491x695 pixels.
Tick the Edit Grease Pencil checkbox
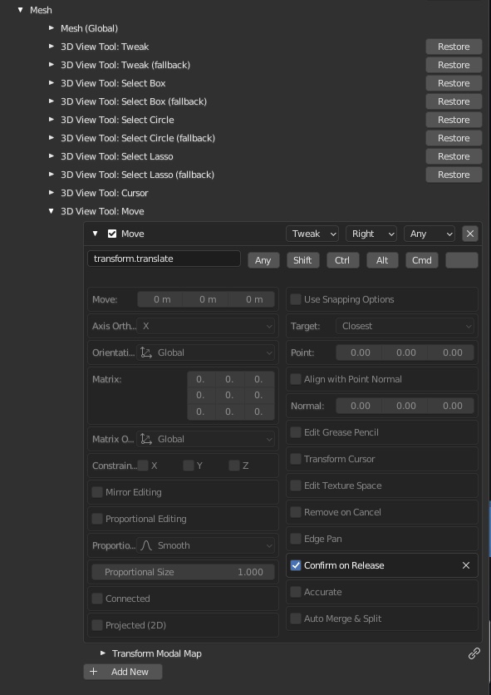coord(296,432)
